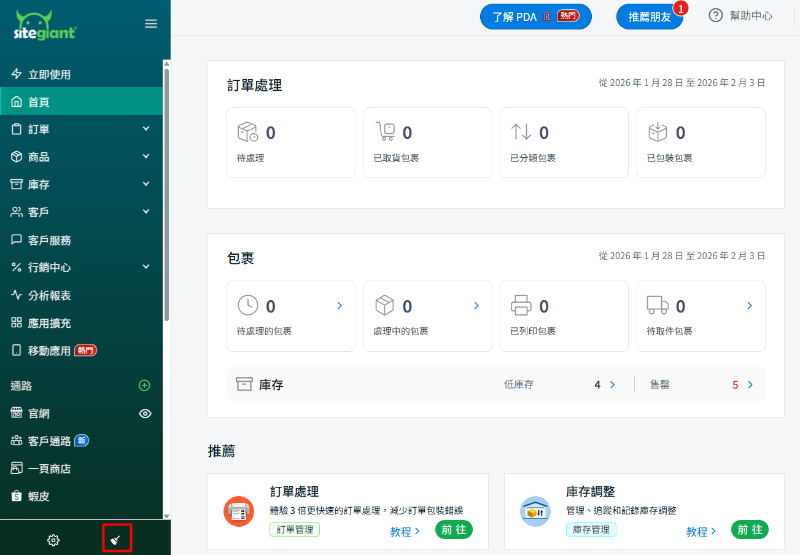Click the 庫存調整 warehouse icon

click(x=535, y=511)
